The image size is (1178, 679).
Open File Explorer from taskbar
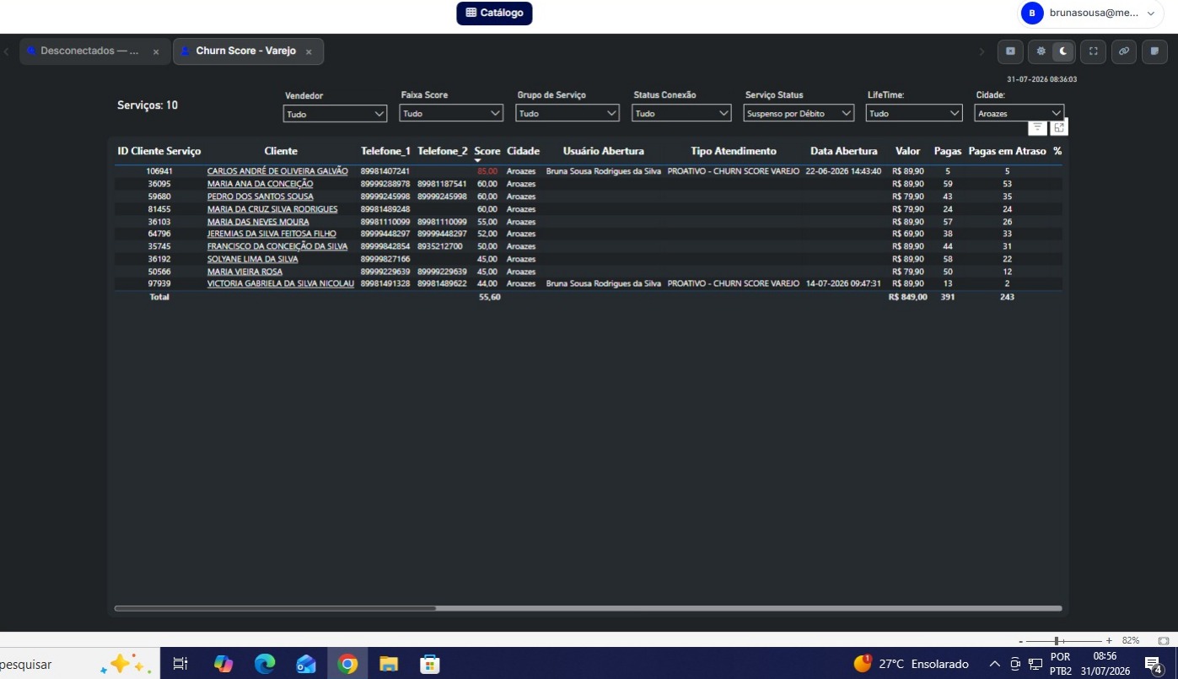389,664
